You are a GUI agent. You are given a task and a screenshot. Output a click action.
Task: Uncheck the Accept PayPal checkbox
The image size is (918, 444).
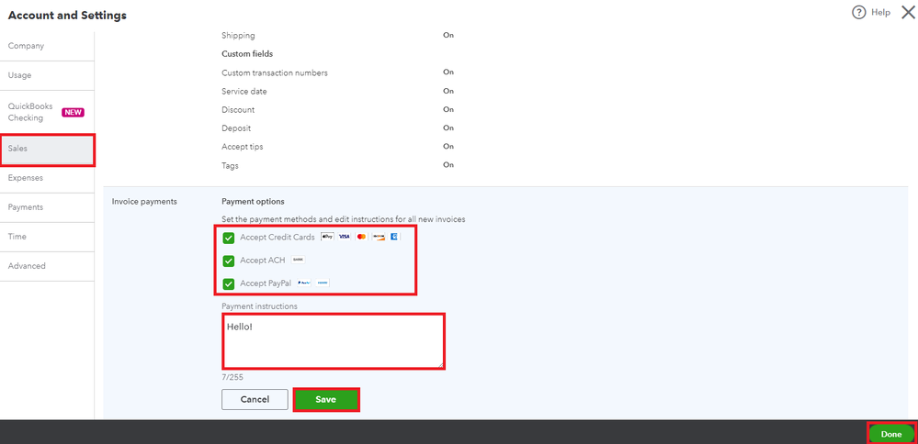coord(229,284)
